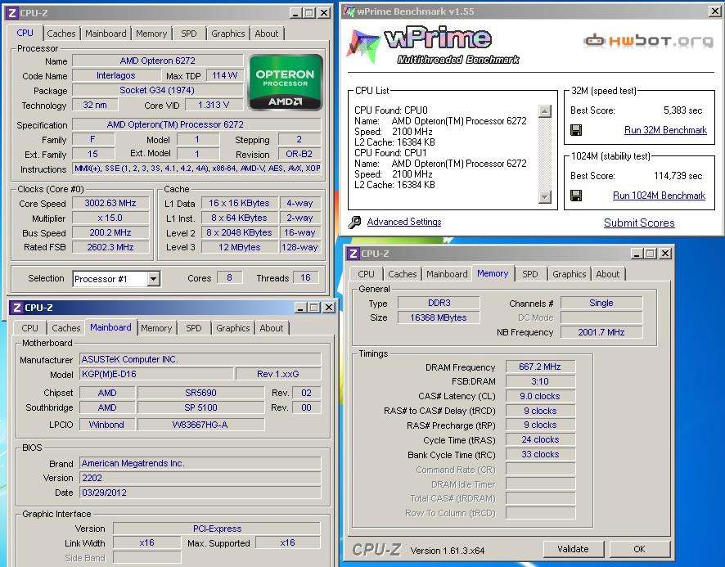Run the 32M Benchmark
725x567 pixels.
(665, 130)
